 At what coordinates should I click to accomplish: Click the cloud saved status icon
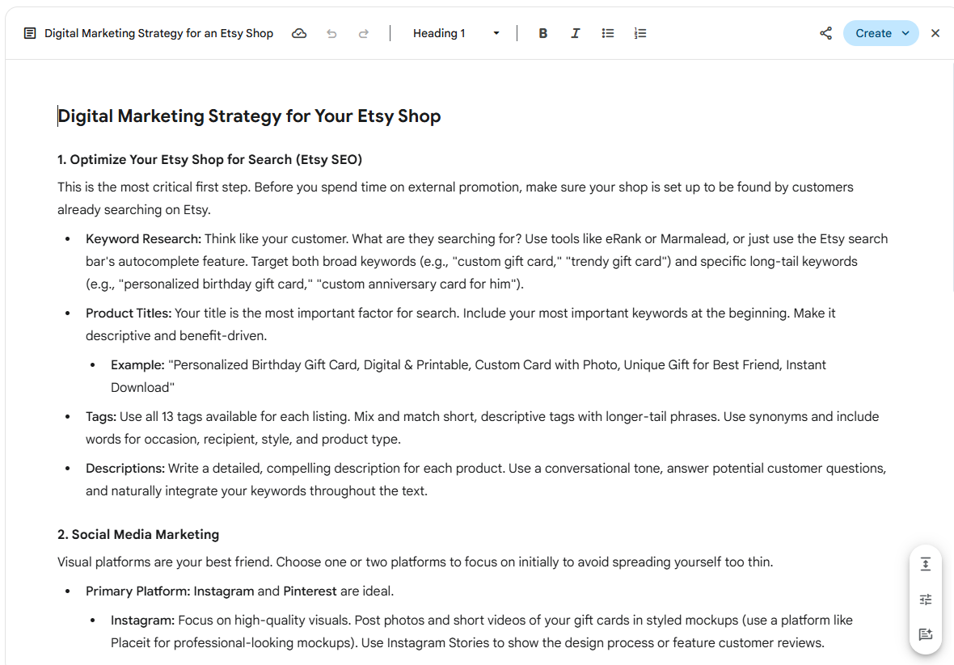[299, 33]
